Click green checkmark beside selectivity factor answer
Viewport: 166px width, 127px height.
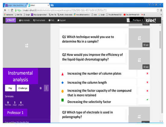pyautogui.click(x=147, y=99)
